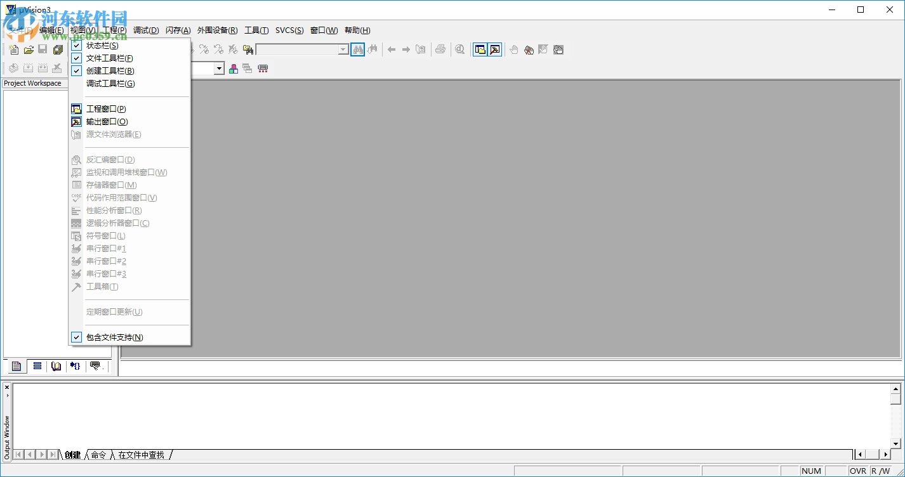Open the 闪存(A) menu

coord(178,30)
